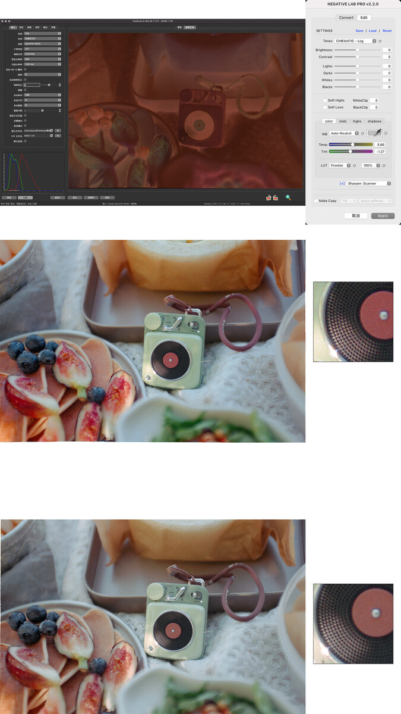Click the Brightness value field
Screen dimensions: 401x714
[x=387, y=50]
